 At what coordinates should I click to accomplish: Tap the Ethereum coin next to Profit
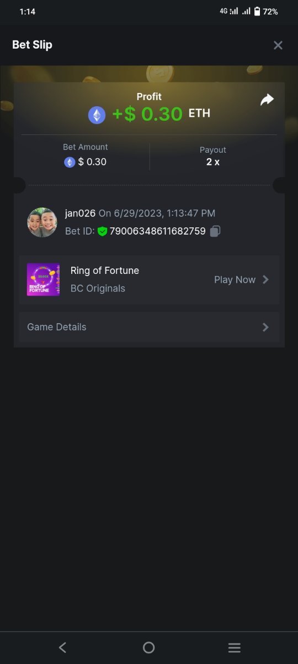click(97, 115)
